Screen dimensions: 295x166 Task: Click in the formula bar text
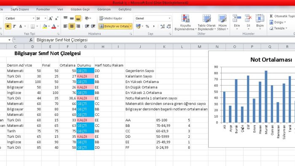coord(62,40)
